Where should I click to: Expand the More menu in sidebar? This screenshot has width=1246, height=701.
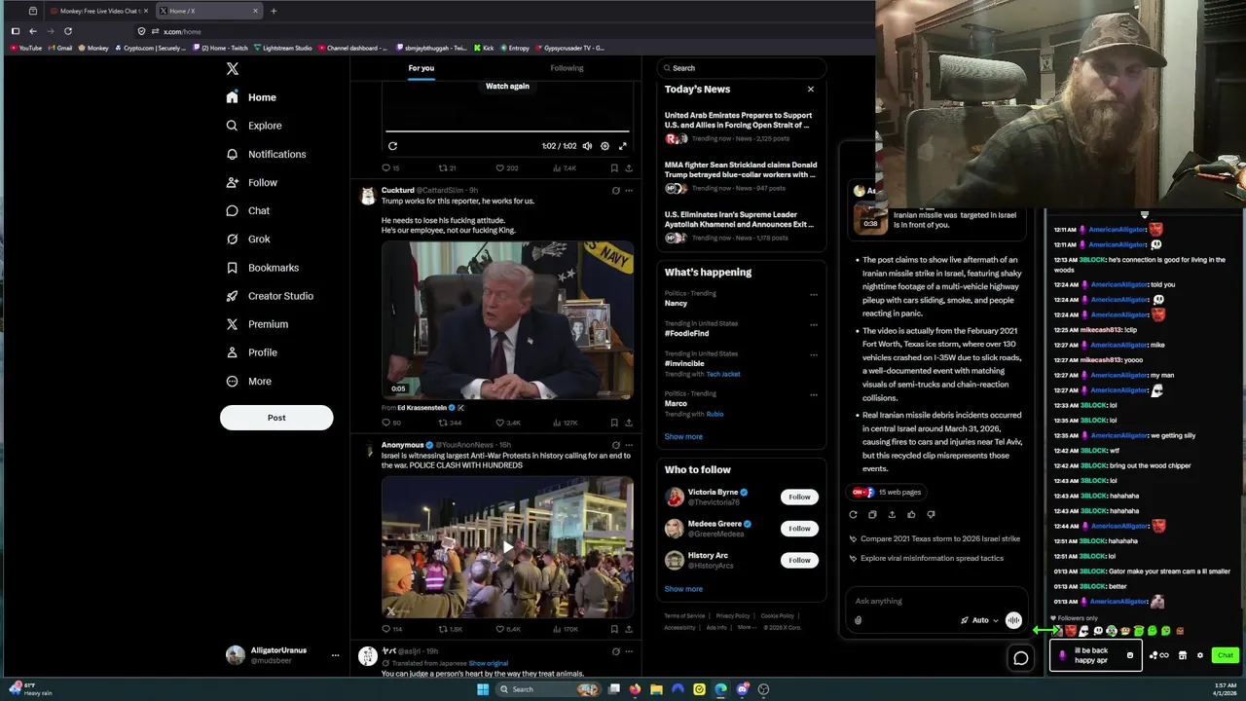pyautogui.click(x=248, y=382)
